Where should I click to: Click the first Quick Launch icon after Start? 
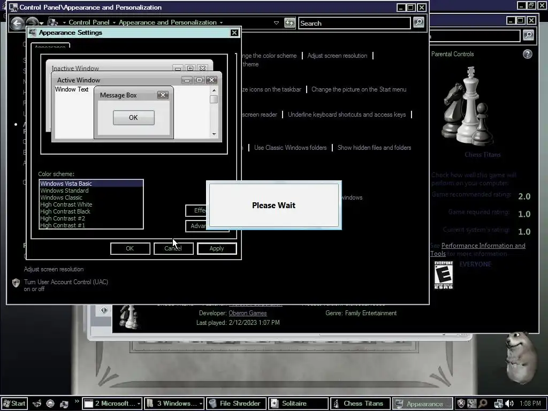pos(37,404)
